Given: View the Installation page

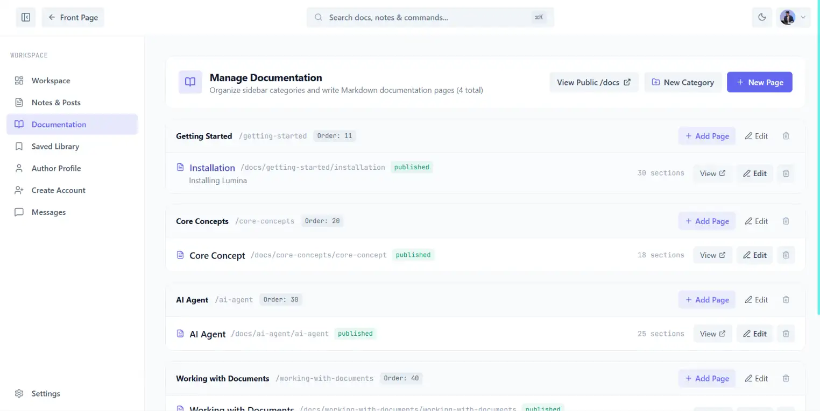Looking at the screenshot, I should click(x=712, y=174).
